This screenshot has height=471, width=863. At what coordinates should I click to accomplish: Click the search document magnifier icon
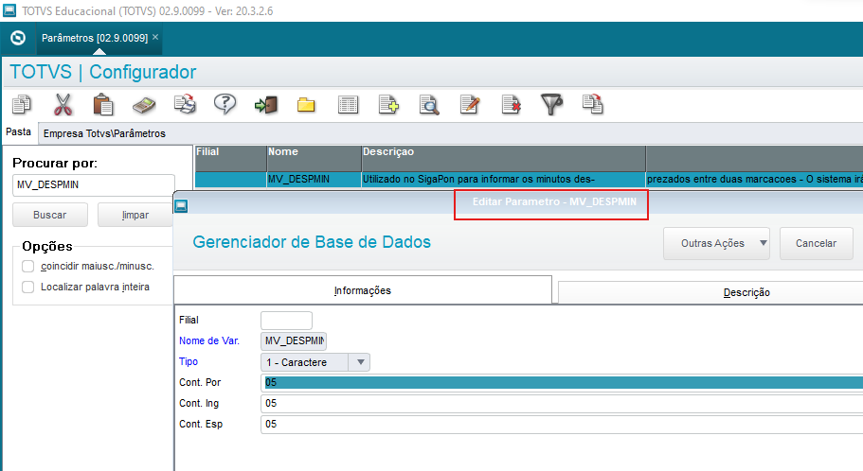click(x=429, y=104)
